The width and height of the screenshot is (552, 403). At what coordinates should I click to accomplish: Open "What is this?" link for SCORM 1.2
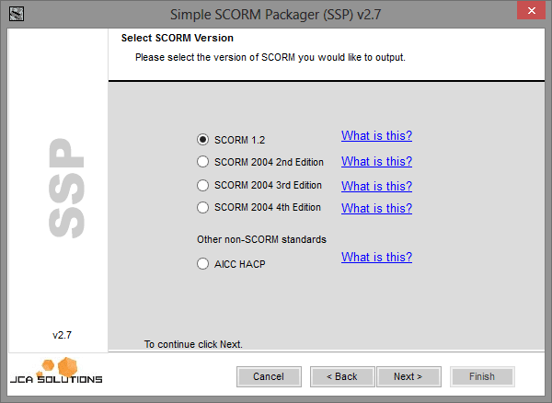(376, 136)
